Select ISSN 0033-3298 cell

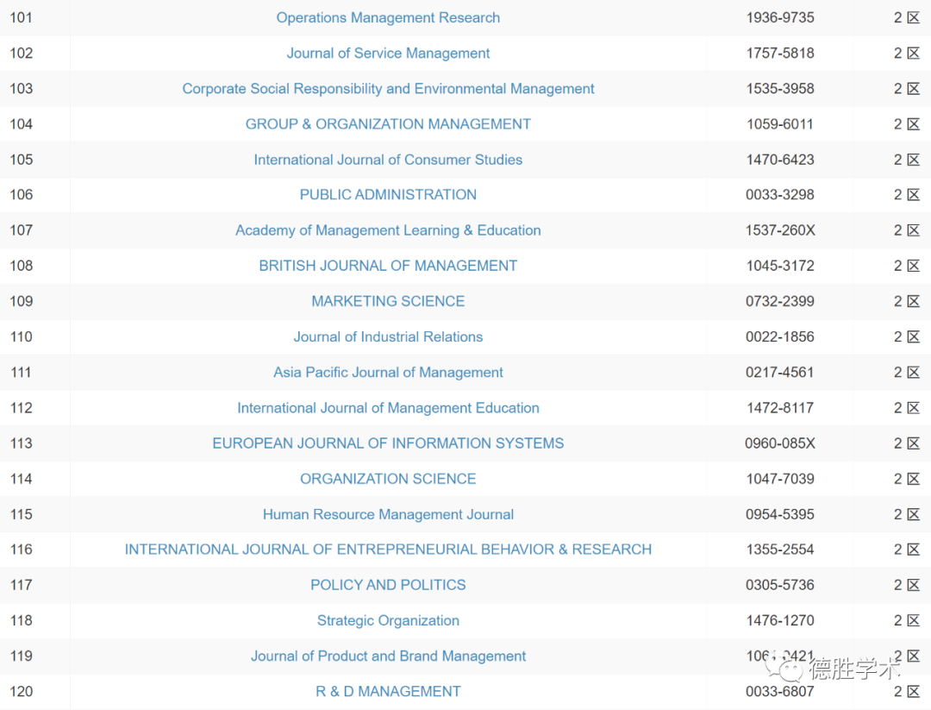(x=779, y=195)
